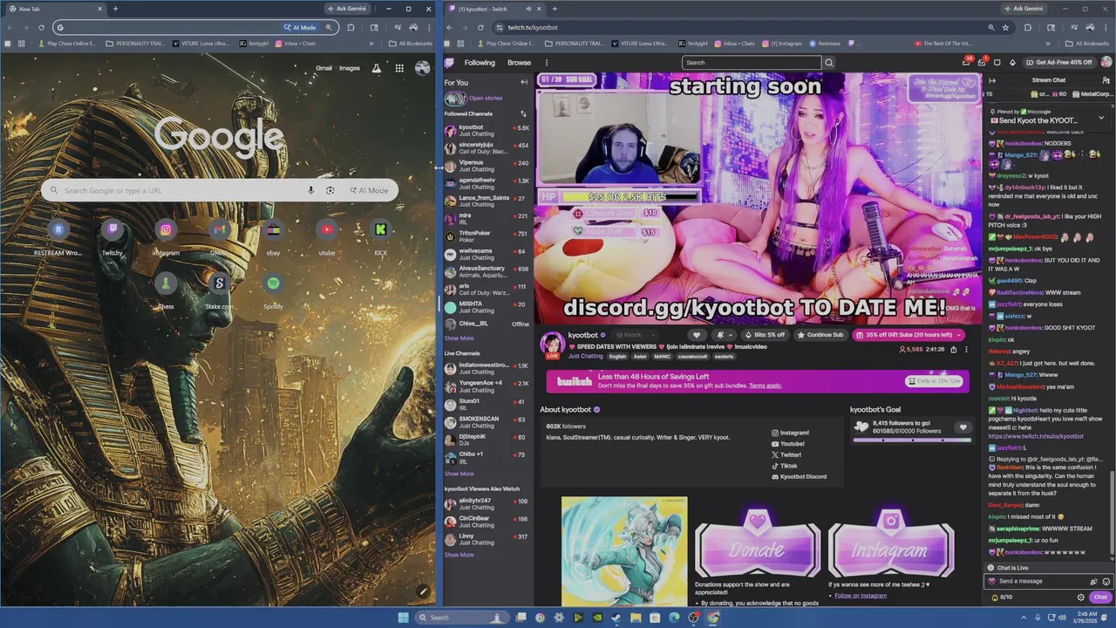Viewport: 1116px width, 628px height.
Task: Open the Twitch profile avatar menu
Action: 1106,62
